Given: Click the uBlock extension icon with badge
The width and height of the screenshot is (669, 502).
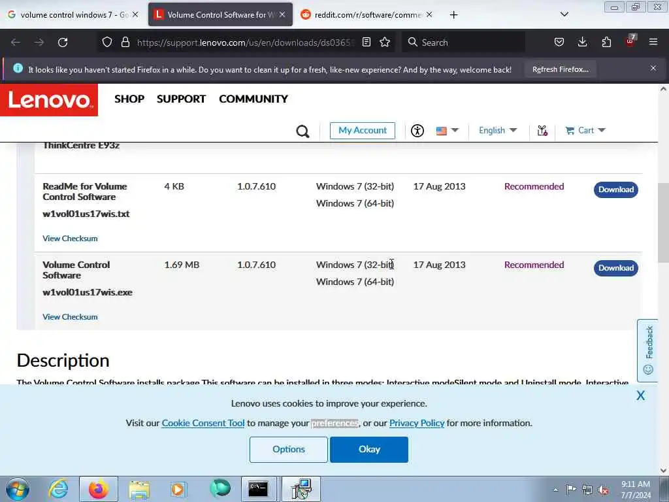Looking at the screenshot, I should [x=630, y=41].
